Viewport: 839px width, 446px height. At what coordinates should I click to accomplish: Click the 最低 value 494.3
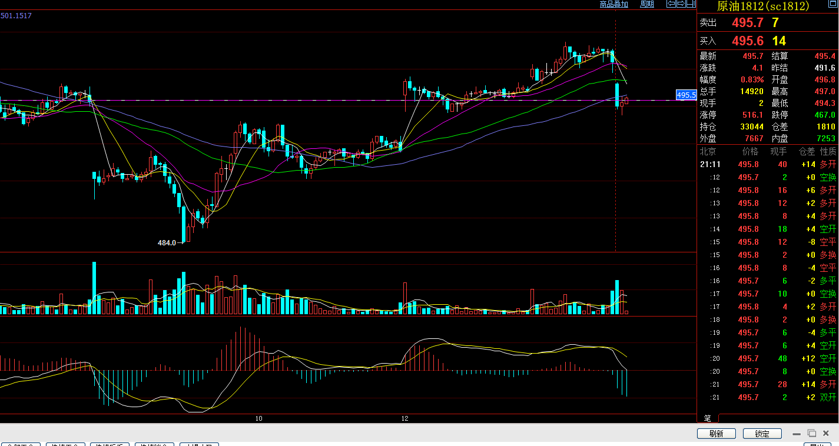tap(825, 104)
